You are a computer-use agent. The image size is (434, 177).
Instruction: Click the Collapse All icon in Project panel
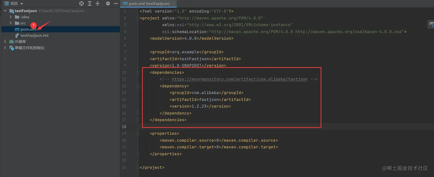click(98, 3)
